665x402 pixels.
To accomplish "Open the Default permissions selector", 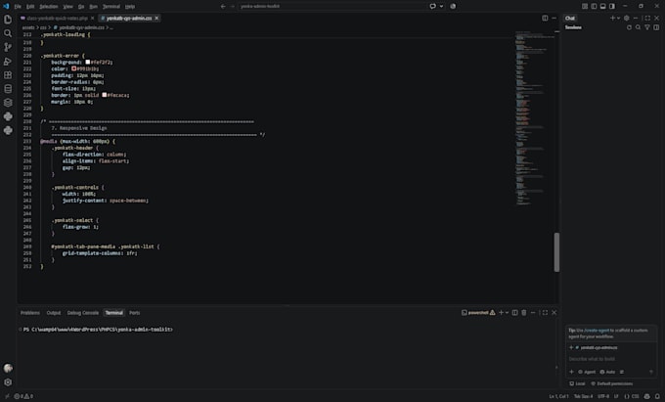I will coord(612,383).
